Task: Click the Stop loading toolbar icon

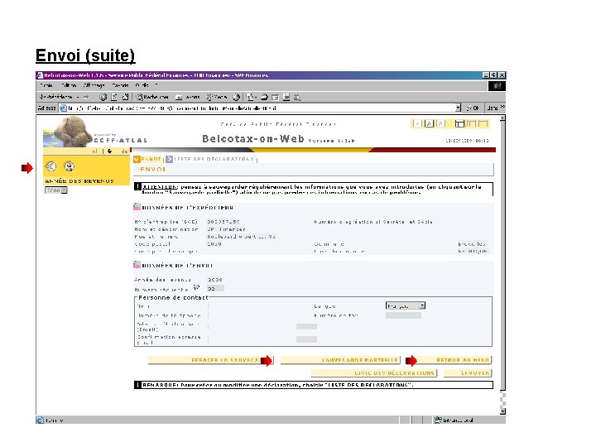Action: click(x=103, y=98)
